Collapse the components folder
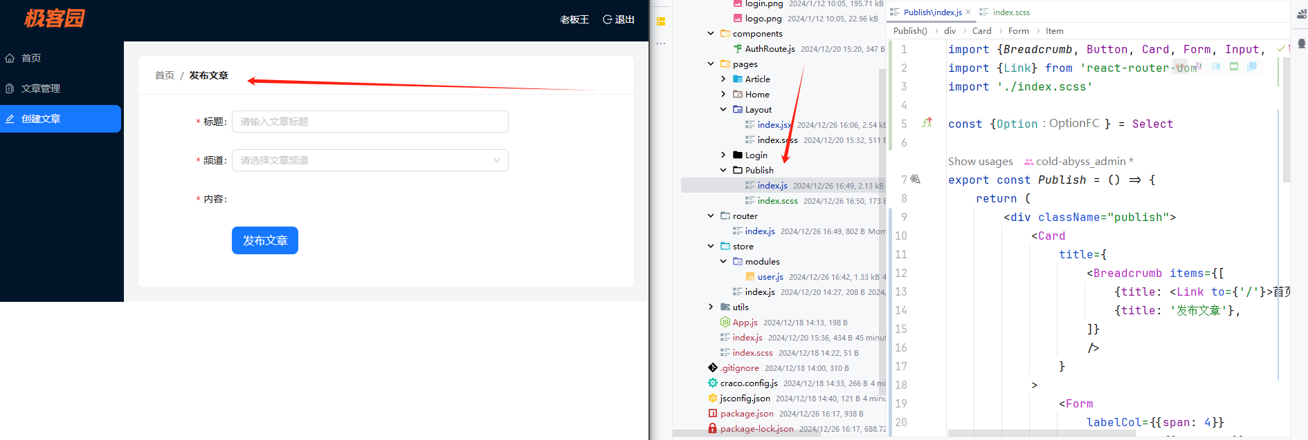1308x440 pixels. (x=711, y=33)
